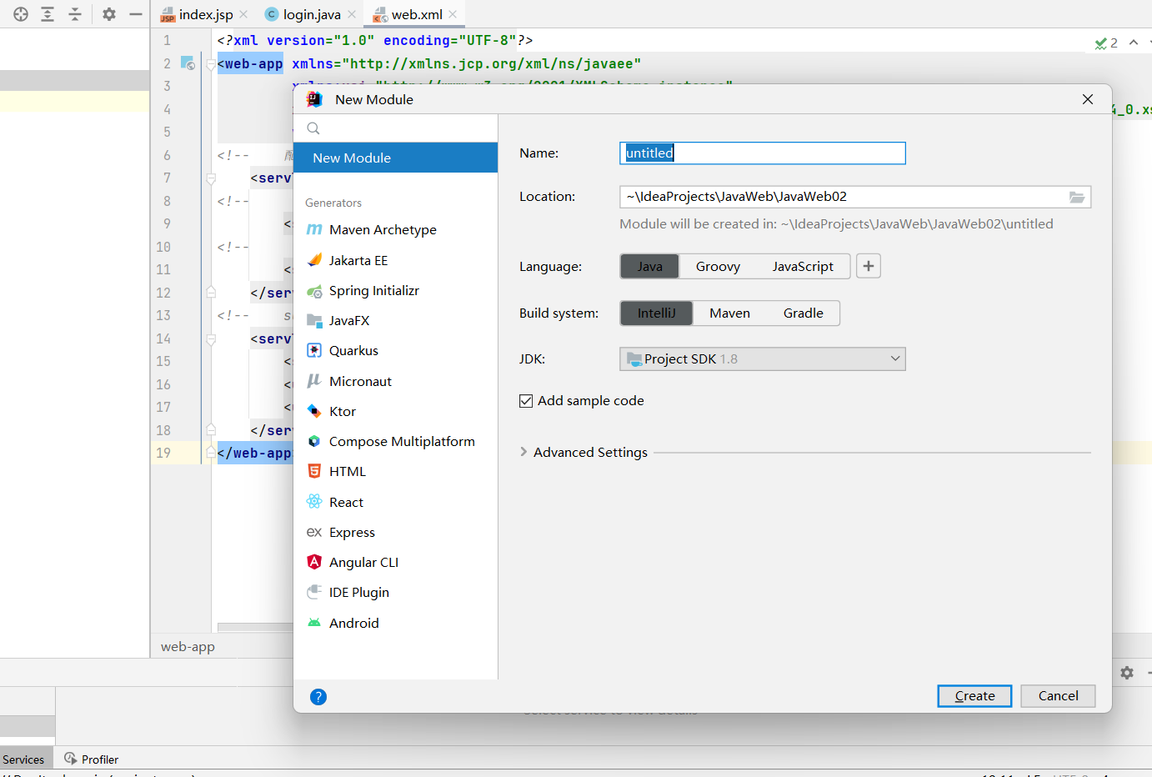Switch to web.xml tab
The image size is (1152, 777).
coord(417,14)
